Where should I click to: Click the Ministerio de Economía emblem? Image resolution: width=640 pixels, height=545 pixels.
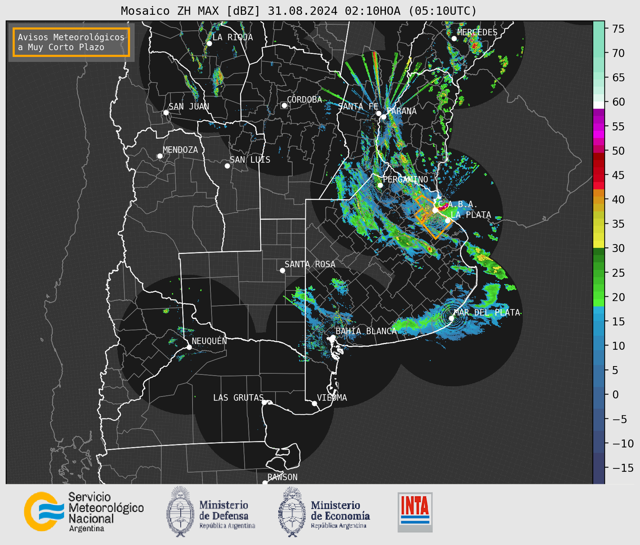tap(292, 512)
